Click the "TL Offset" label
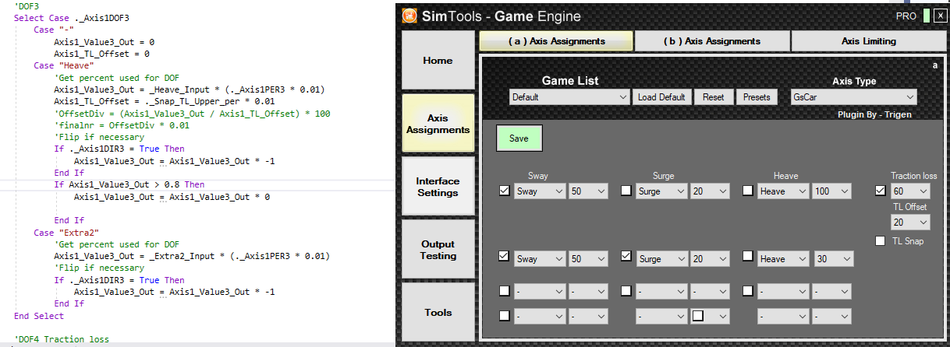The height and width of the screenshot is (347, 950). [910, 207]
